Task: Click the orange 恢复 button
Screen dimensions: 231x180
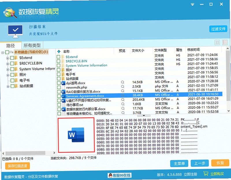Action: pyautogui.click(x=220, y=163)
